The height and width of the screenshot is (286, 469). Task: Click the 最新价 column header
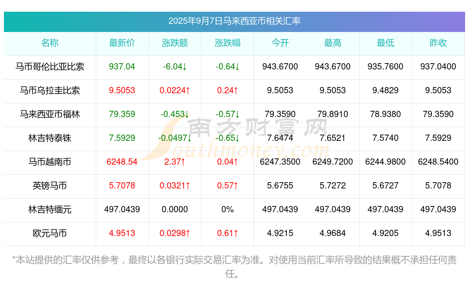pos(122,43)
